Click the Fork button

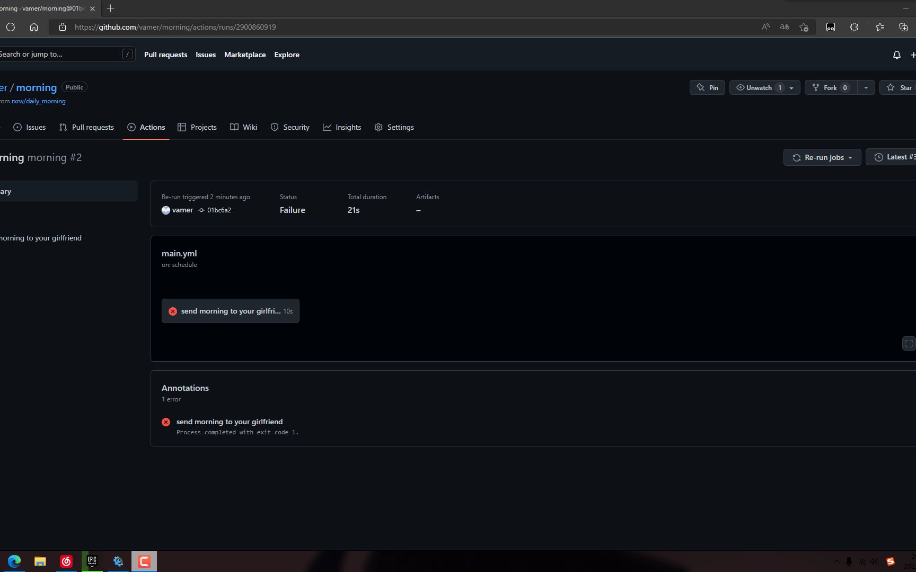831,87
